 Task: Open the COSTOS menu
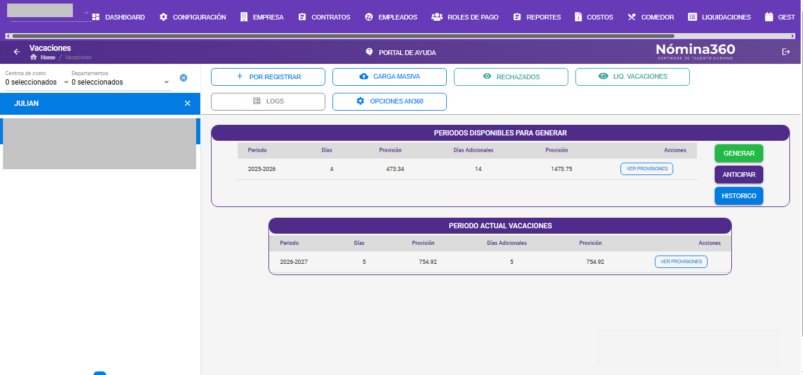[x=594, y=17]
